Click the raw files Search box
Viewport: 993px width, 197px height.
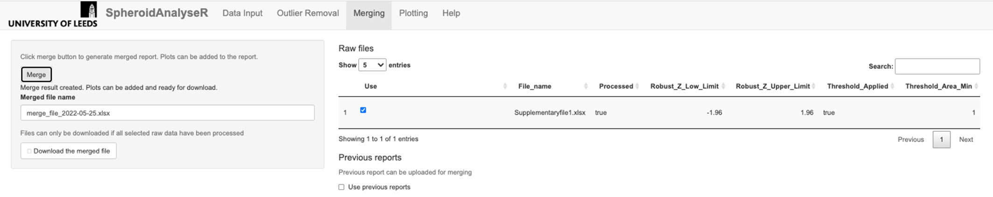tap(937, 66)
